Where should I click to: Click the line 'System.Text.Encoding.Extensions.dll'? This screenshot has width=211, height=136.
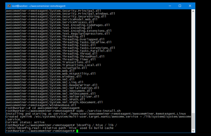coord(59,31)
